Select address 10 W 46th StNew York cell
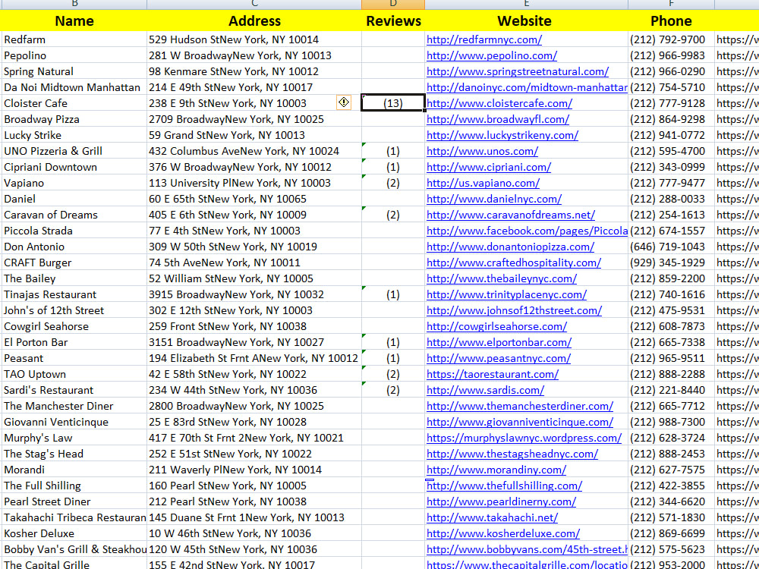Screen dimensions: 759x569 pyautogui.click(x=254, y=533)
